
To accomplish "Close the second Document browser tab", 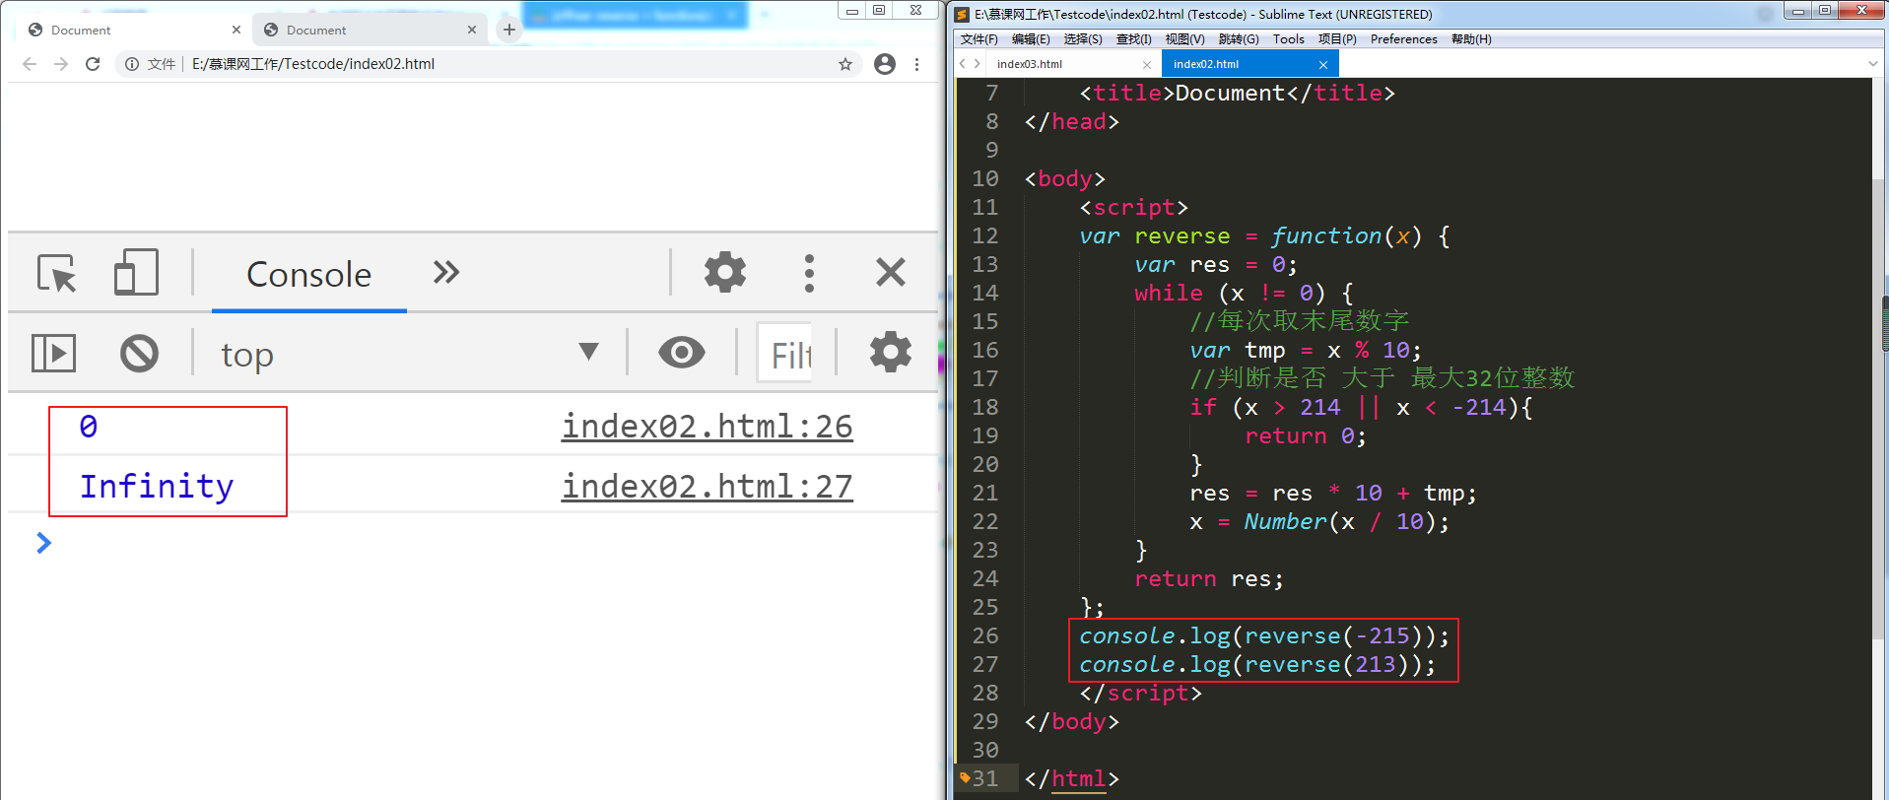I will coord(472,30).
